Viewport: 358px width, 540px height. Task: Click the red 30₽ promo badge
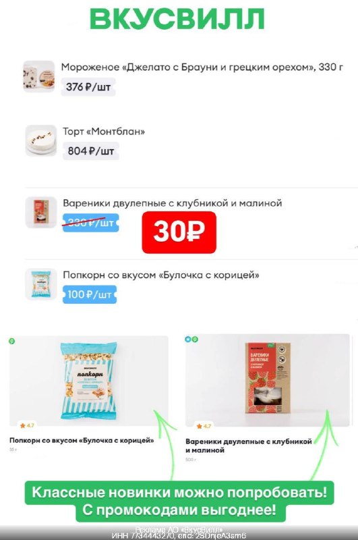179,232
